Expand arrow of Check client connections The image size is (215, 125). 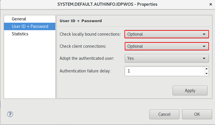[204, 46]
